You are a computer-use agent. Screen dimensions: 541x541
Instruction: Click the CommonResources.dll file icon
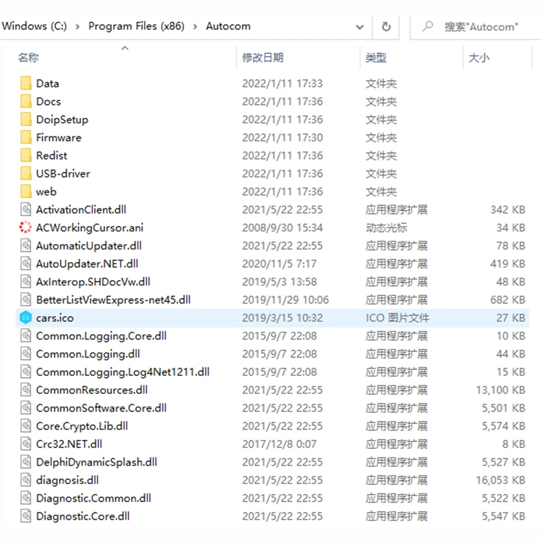tap(26, 390)
